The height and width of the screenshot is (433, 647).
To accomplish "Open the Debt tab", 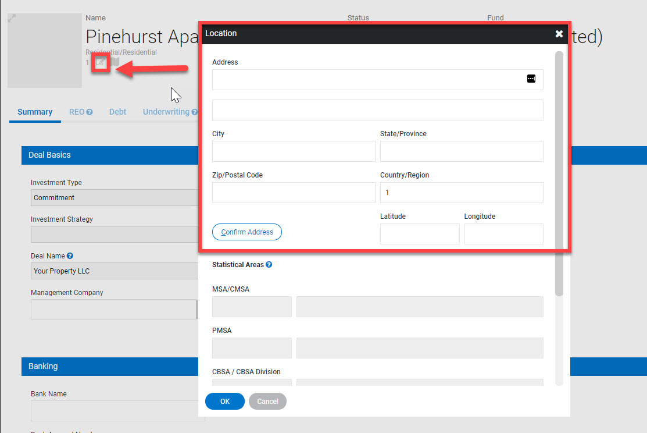I will pyautogui.click(x=117, y=112).
